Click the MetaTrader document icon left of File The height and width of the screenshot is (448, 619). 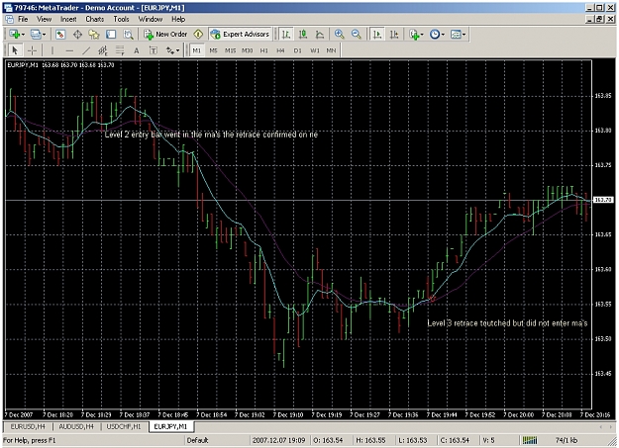click(9, 19)
